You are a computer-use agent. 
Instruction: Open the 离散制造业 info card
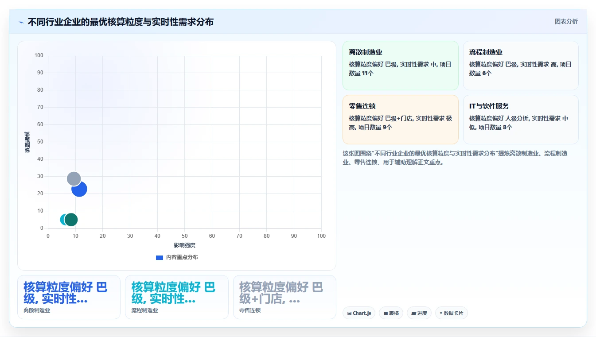400,66
